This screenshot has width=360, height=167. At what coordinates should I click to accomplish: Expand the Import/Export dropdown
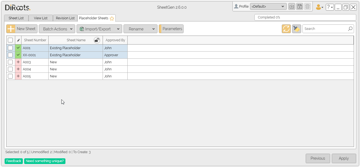pyautogui.click(x=99, y=29)
